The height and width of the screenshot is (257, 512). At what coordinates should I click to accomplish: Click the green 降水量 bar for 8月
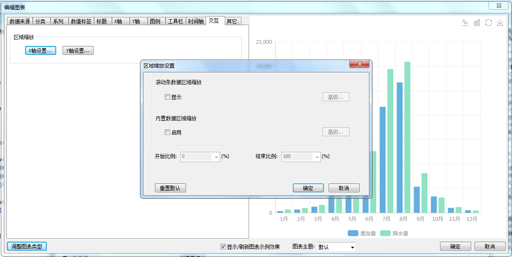point(407,136)
